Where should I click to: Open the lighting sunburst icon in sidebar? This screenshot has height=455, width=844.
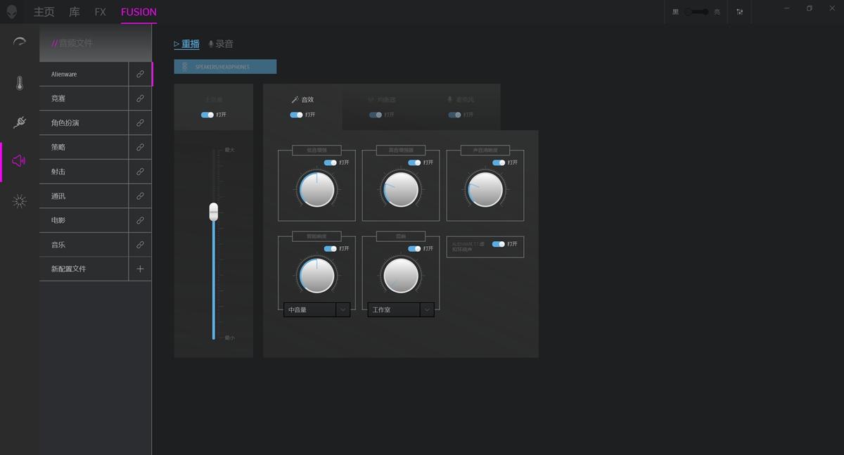(x=20, y=202)
